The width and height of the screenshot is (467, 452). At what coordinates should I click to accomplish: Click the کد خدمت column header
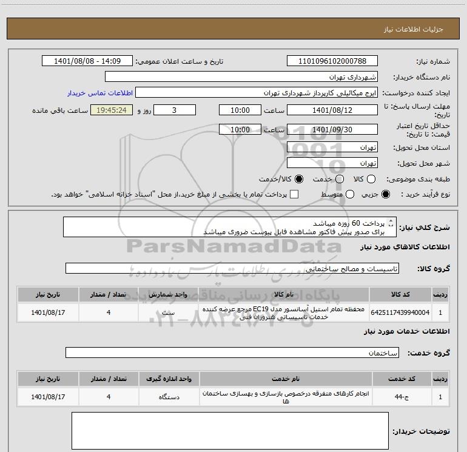(x=401, y=379)
